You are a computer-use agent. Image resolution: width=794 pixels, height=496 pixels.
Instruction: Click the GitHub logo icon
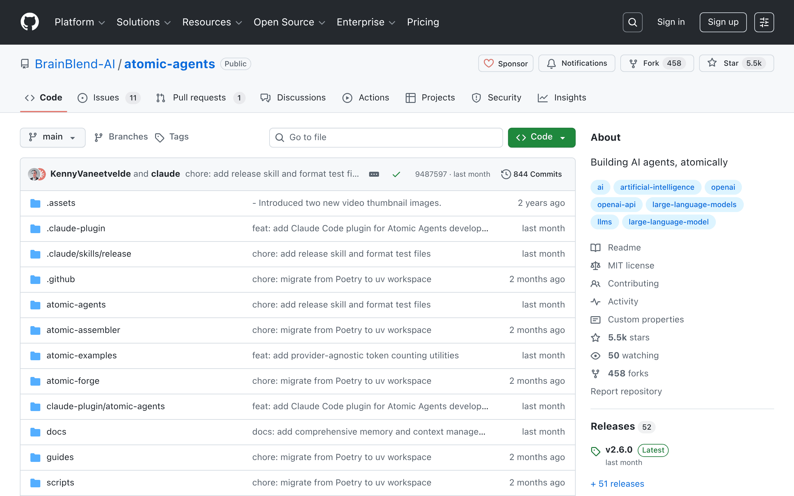[x=29, y=22]
